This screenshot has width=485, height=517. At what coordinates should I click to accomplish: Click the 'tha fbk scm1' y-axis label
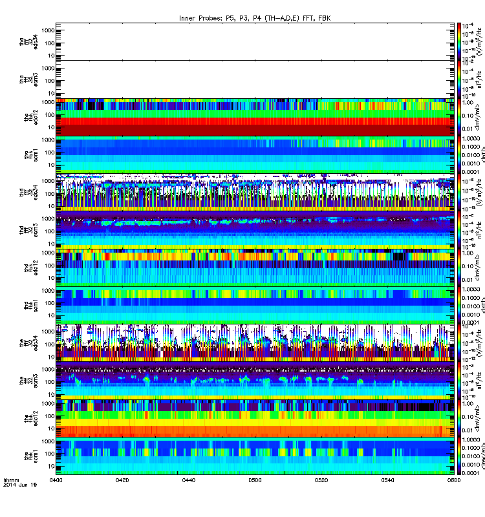pos(31,154)
